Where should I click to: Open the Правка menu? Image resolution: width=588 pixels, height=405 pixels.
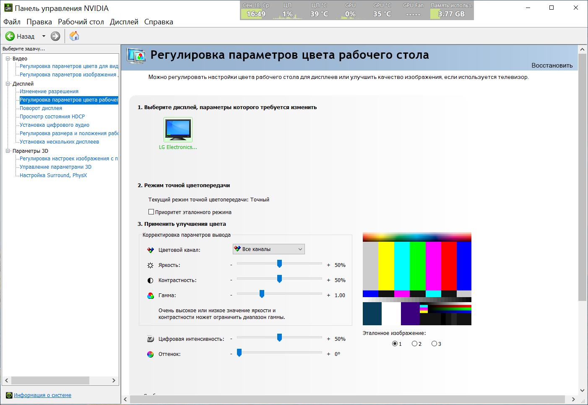coord(39,22)
